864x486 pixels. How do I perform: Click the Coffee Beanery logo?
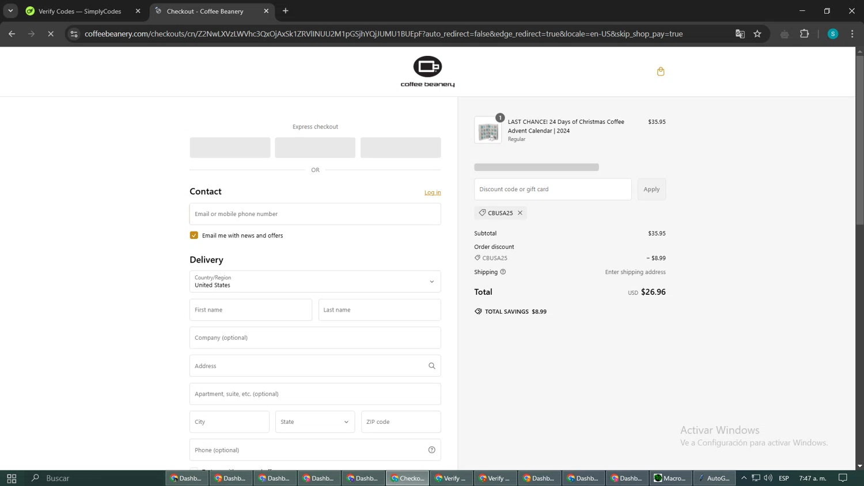click(427, 71)
